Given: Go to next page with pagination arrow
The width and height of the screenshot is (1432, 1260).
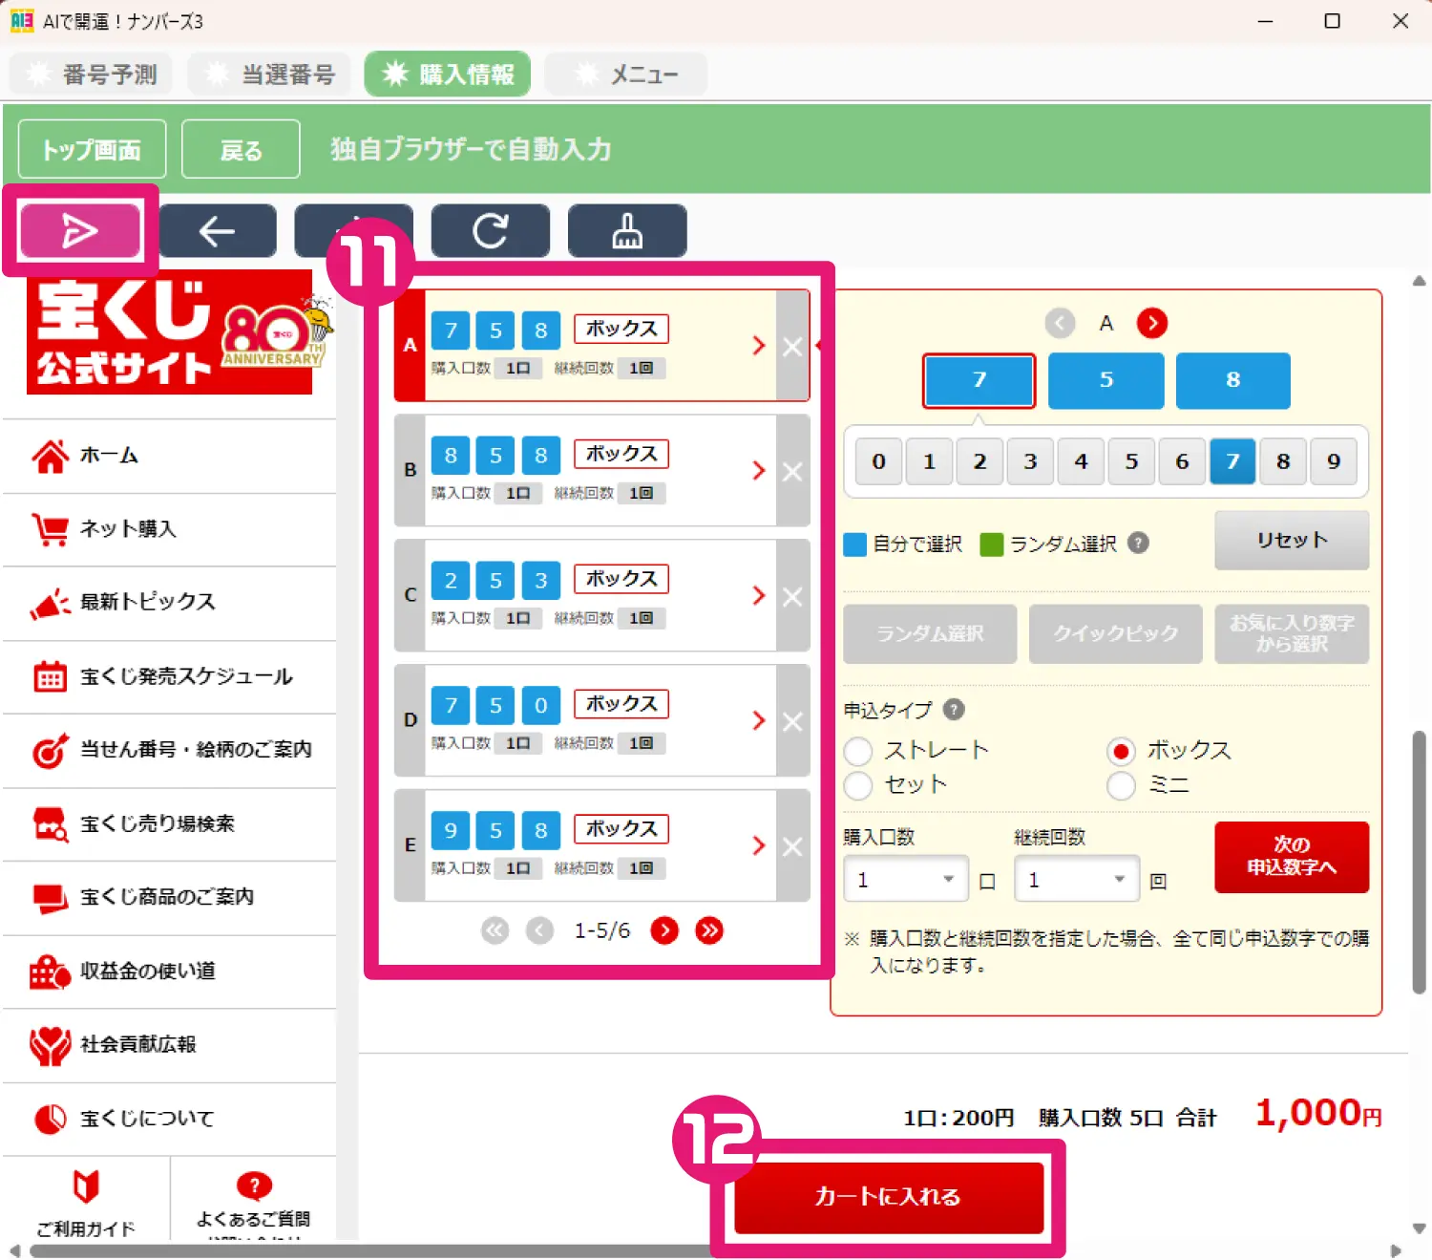Looking at the screenshot, I should pyautogui.click(x=664, y=930).
